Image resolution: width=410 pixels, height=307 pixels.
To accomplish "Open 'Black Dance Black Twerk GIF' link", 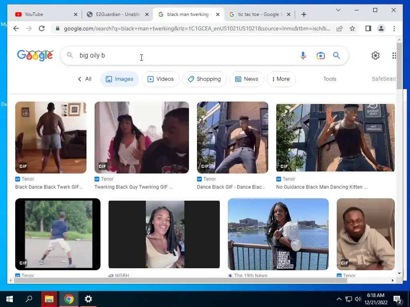I will tap(48, 187).
